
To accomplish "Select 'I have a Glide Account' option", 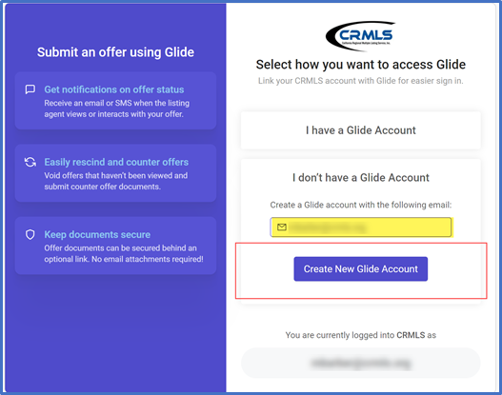I will coord(360,130).
